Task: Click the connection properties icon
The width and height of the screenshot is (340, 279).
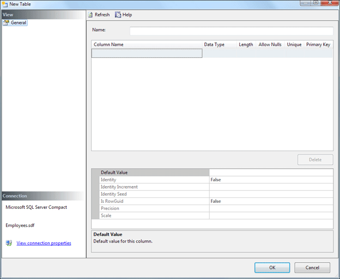Action: 9,243
